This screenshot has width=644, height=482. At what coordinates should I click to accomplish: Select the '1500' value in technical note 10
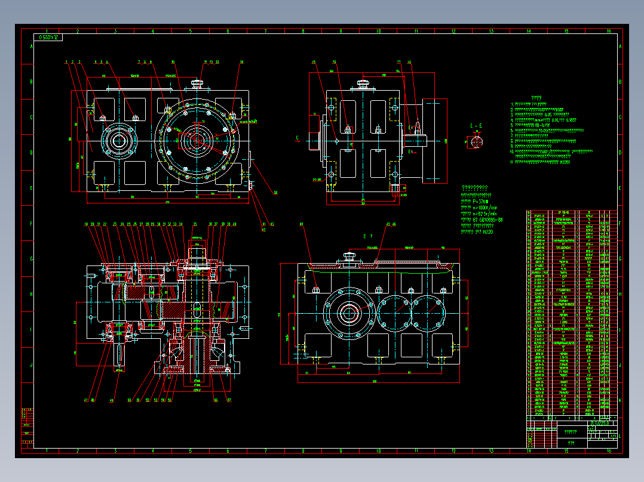click(544, 152)
